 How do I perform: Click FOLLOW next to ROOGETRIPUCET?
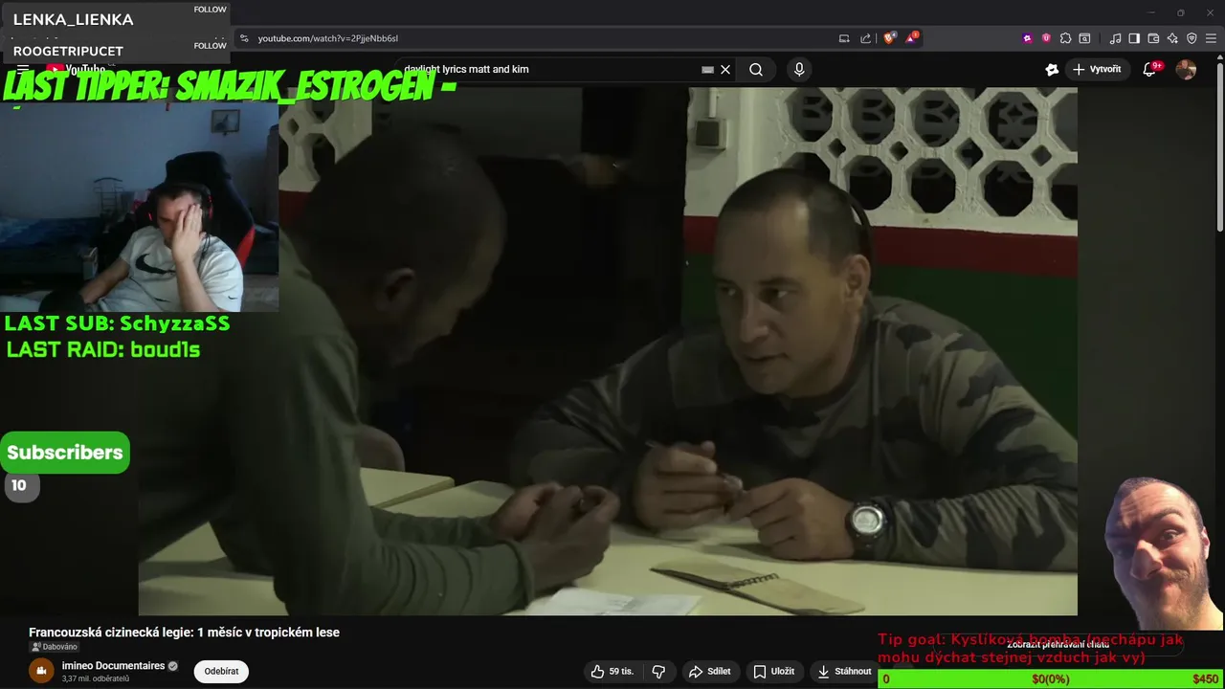click(210, 45)
